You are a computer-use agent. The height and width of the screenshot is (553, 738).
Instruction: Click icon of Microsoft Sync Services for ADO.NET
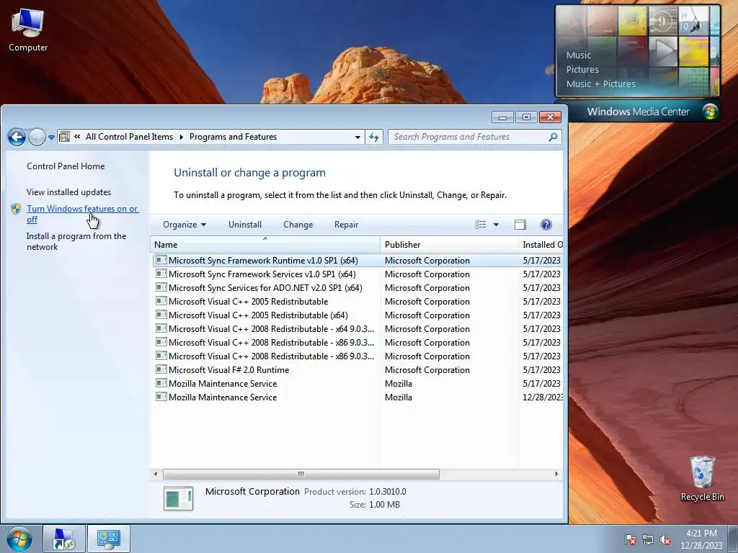click(161, 287)
